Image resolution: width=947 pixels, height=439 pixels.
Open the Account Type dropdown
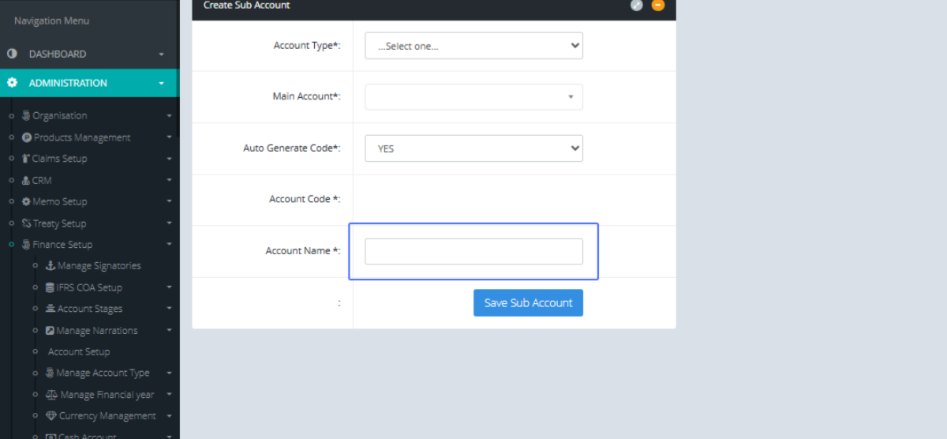tap(473, 46)
